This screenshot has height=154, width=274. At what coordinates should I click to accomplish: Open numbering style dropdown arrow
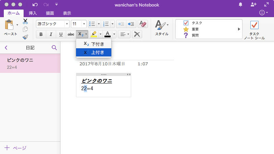(112, 24)
